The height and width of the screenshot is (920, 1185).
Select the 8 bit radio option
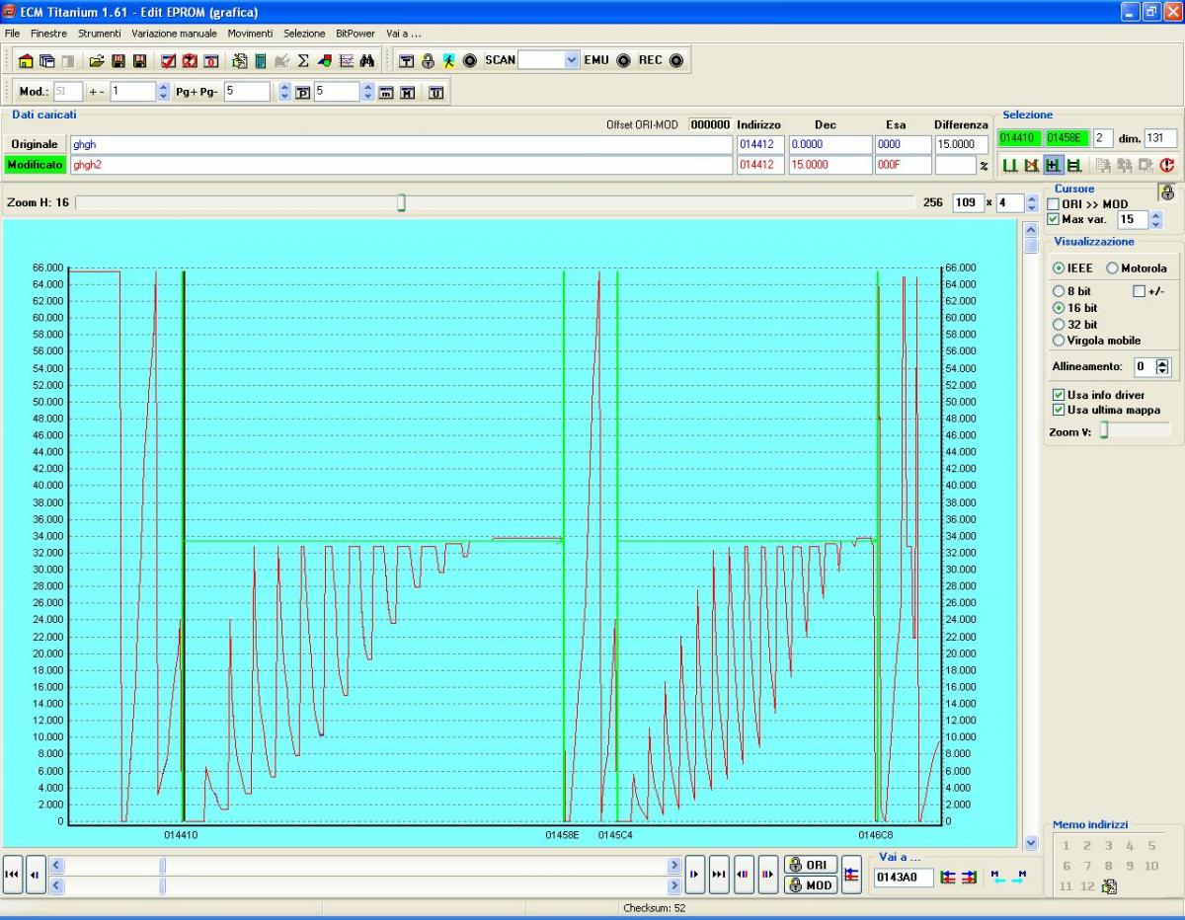[x=1060, y=291]
